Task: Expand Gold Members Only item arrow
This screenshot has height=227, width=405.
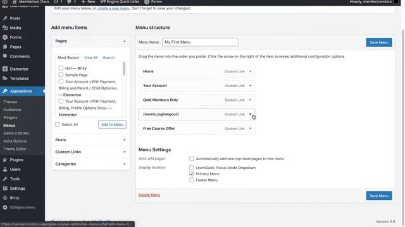Action: click(251, 100)
